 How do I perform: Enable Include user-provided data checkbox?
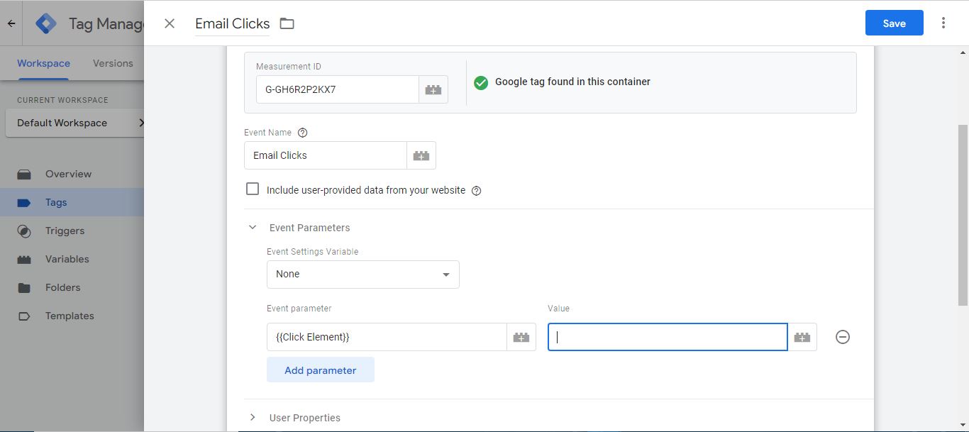253,189
